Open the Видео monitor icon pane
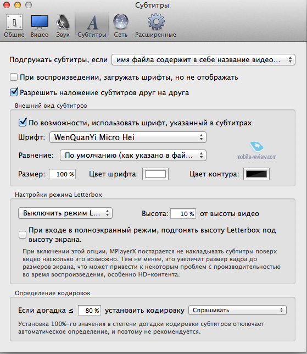 pyautogui.click(x=39, y=26)
